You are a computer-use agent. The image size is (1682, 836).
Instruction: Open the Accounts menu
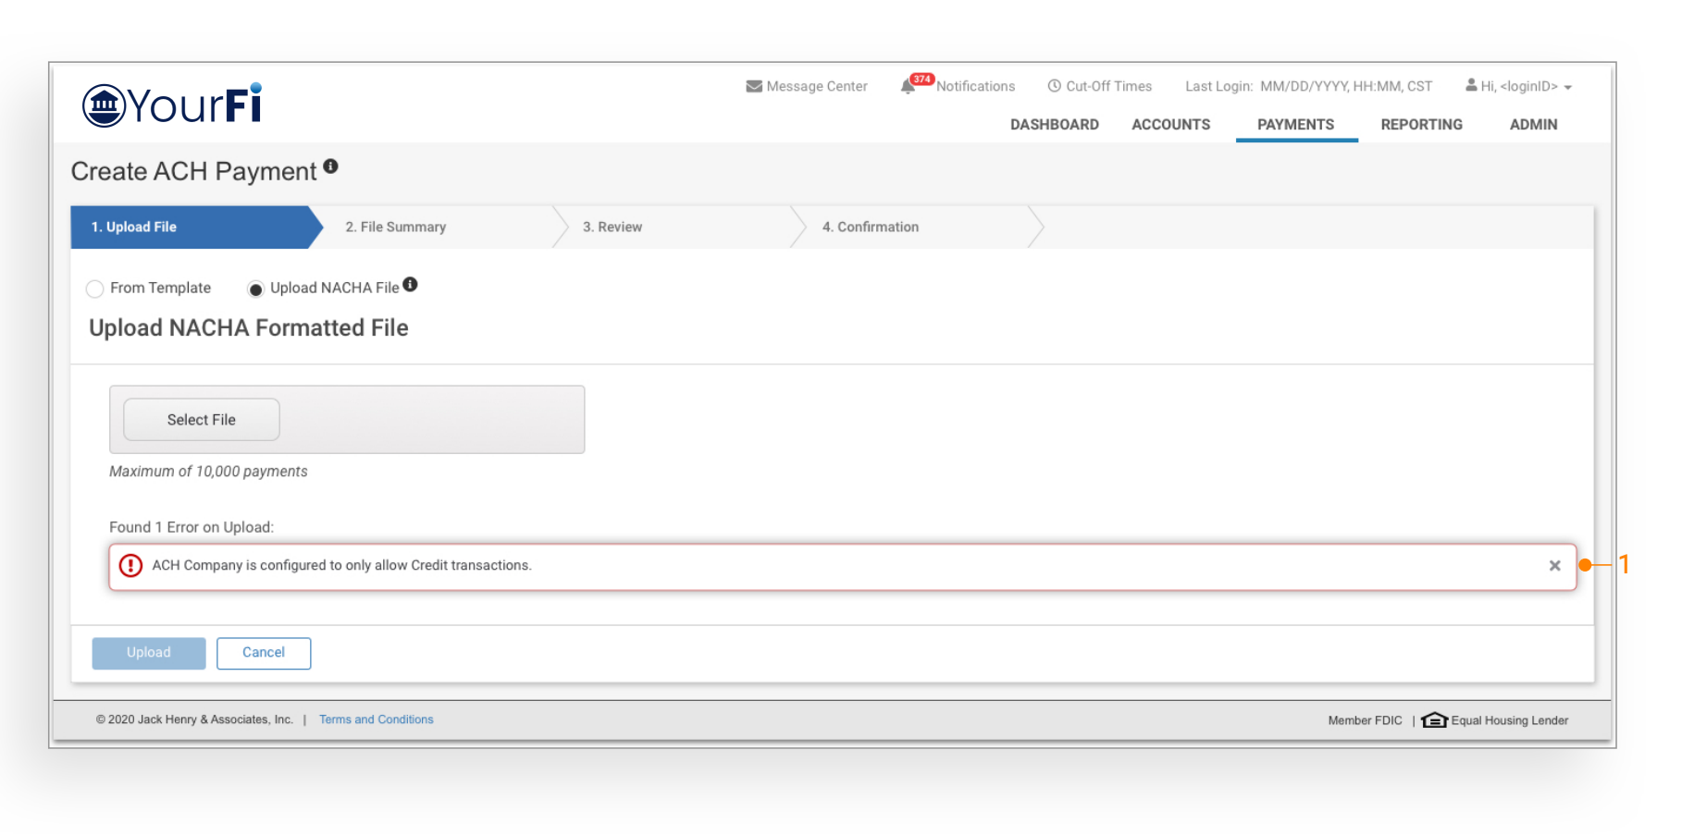click(1170, 125)
